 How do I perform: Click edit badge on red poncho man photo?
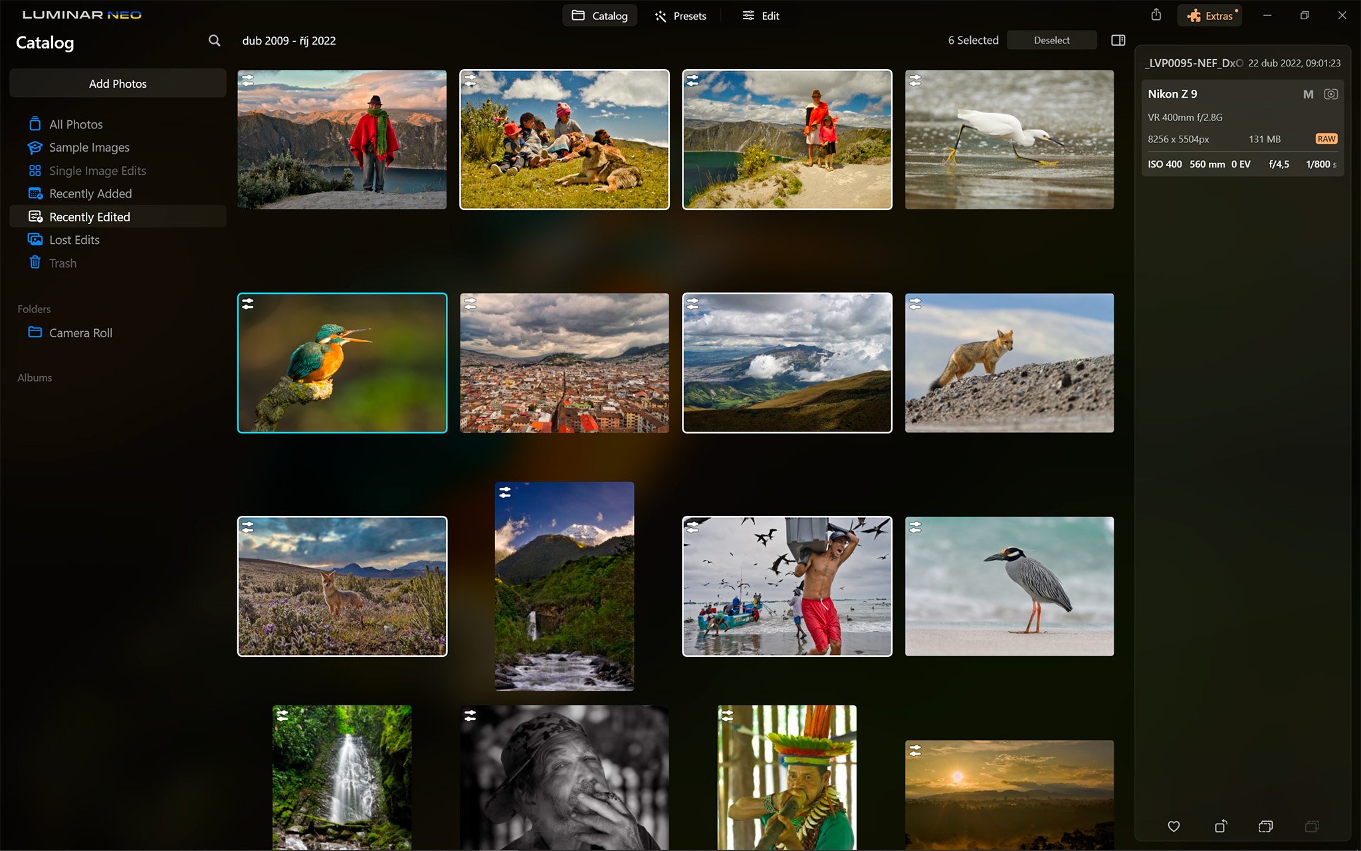[248, 80]
